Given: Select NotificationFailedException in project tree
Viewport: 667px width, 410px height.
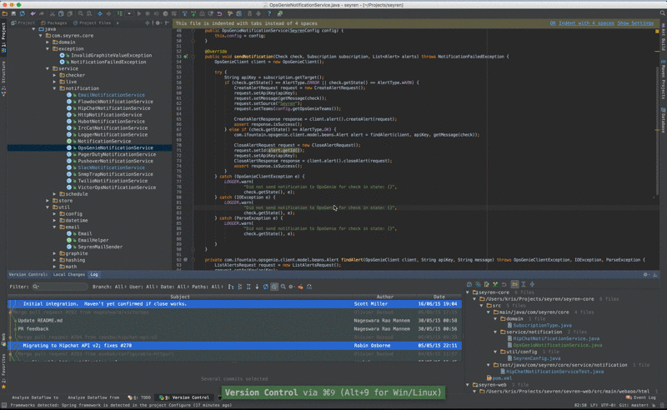Looking at the screenshot, I should 108,62.
